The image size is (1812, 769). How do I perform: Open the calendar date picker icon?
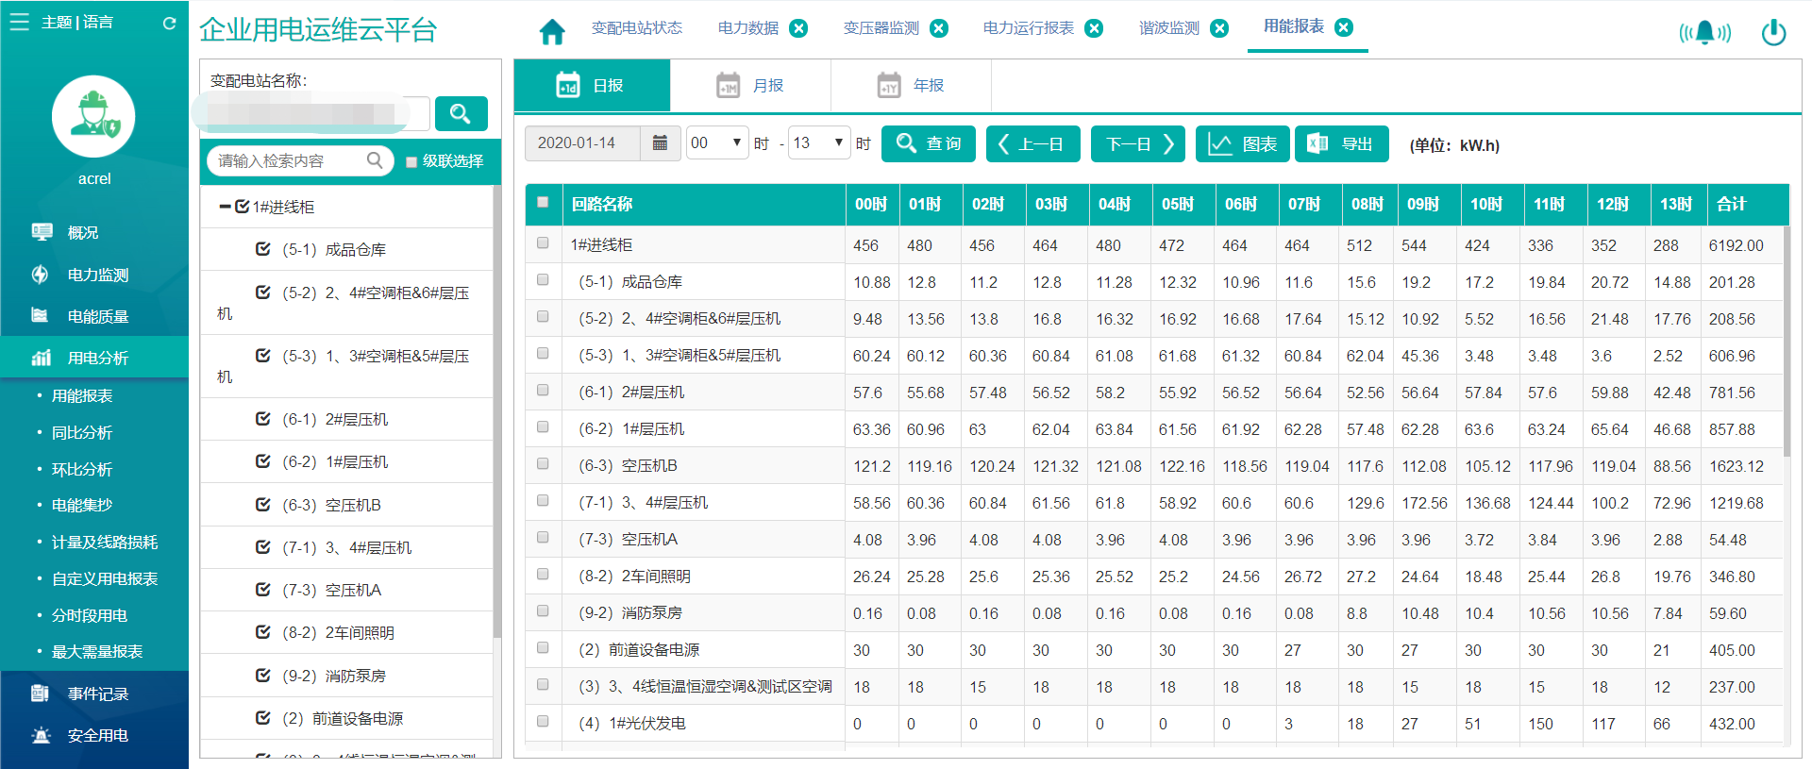[x=660, y=143]
